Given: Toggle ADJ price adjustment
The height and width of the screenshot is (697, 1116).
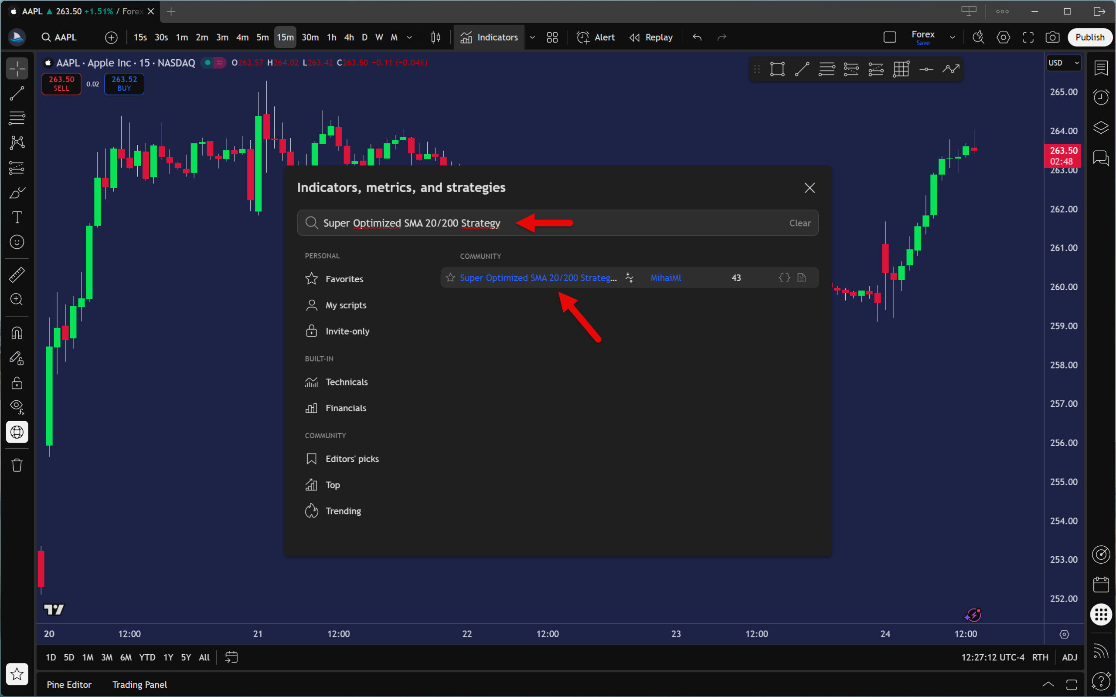Looking at the screenshot, I should pyautogui.click(x=1069, y=657).
